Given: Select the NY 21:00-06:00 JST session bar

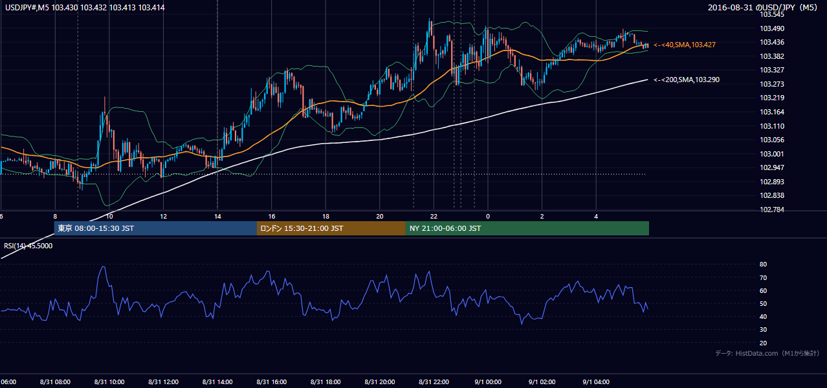Looking at the screenshot, I should pyautogui.click(x=527, y=228).
